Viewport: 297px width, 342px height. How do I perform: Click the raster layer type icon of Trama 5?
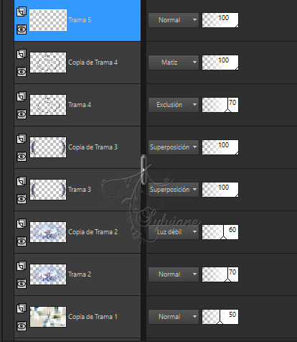point(22,11)
